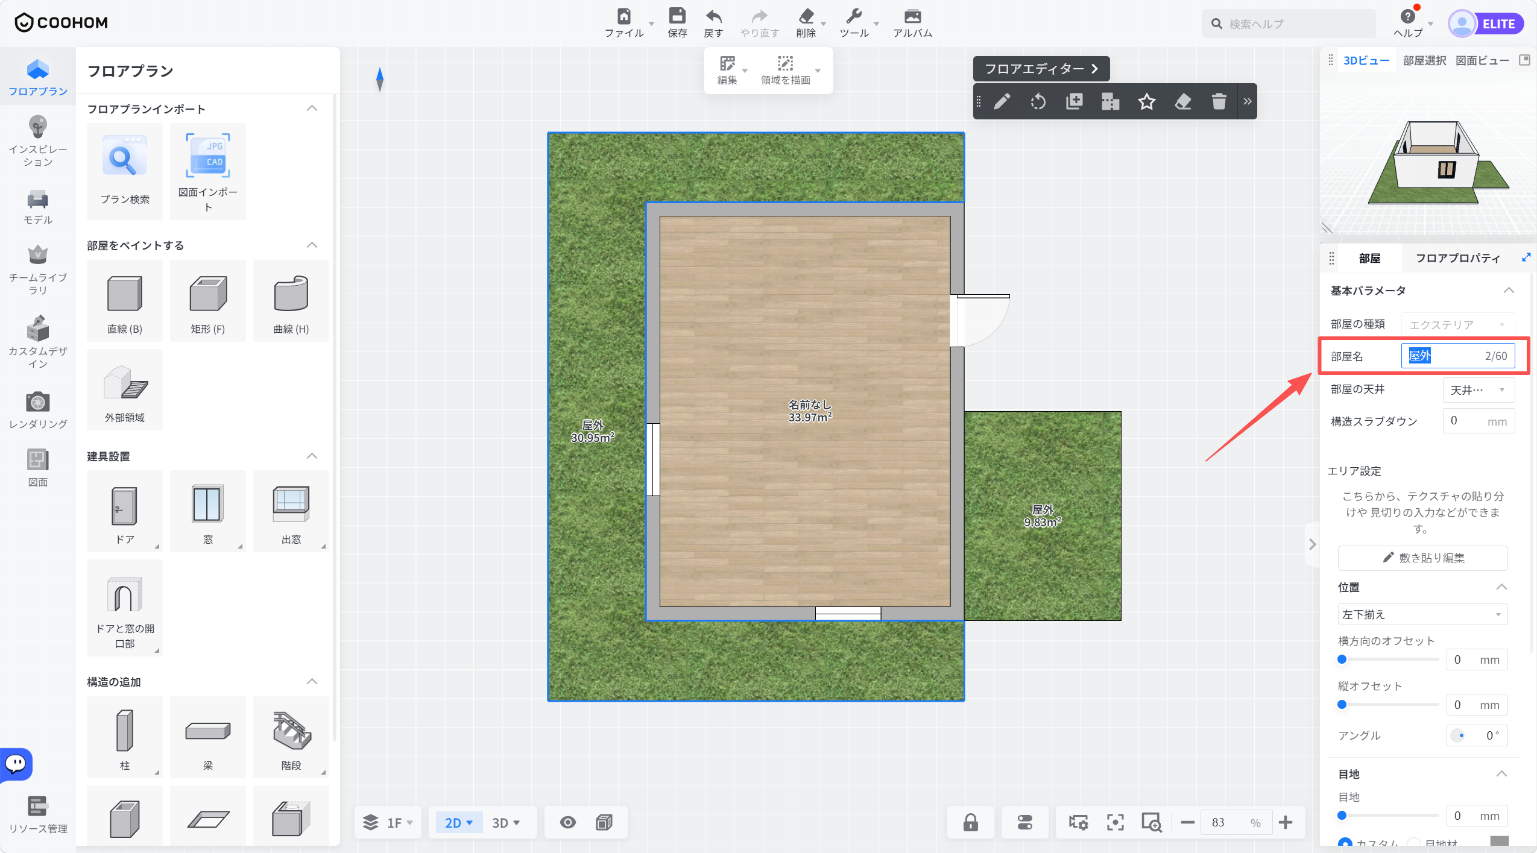Viewport: 1537px width, 853px height.
Task: Zoom in with the plus icon
Action: point(1285,822)
